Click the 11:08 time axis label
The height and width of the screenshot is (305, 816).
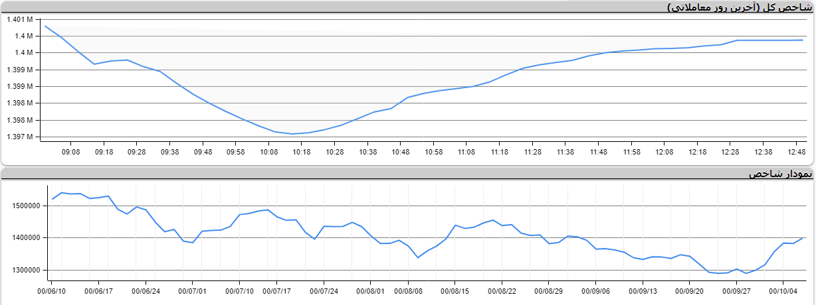[466, 152]
